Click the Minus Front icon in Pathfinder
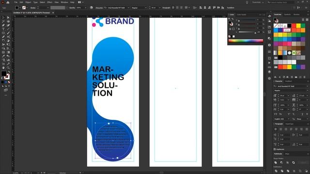Image resolution: width=310 pixels, height=174 pixels. tap(281, 162)
